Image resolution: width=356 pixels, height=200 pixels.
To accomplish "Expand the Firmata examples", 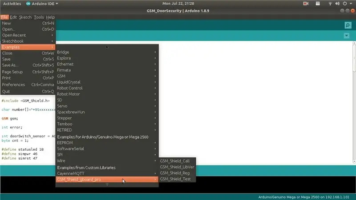I will [x=107, y=70].
